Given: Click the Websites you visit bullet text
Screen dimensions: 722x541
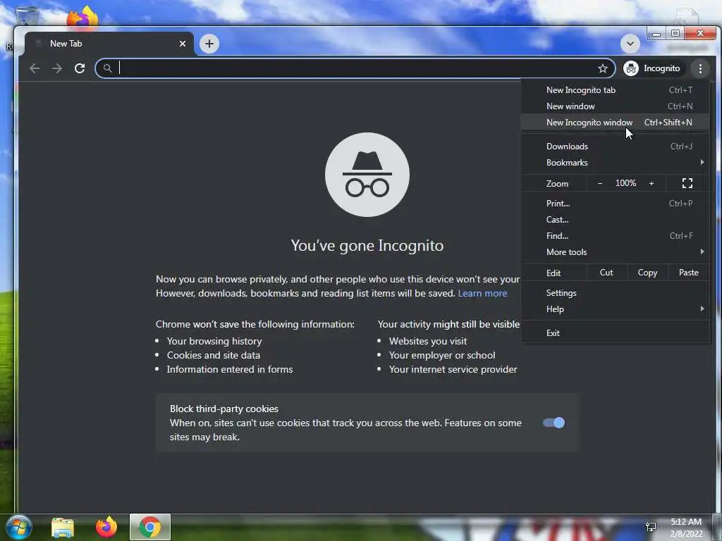Looking at the screenshot, I should coord(428,342).
